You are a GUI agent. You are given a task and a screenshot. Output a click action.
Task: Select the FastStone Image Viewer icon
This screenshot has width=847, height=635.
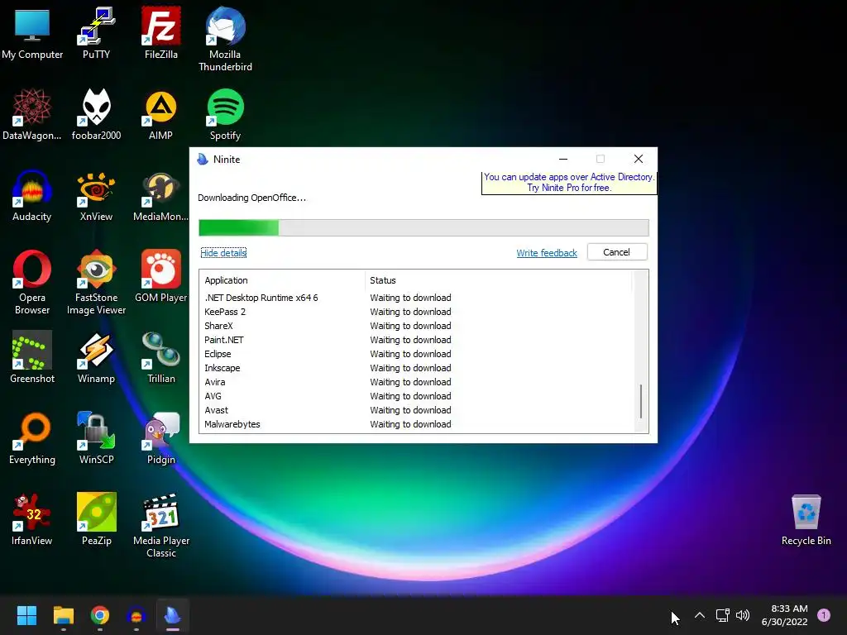pyautogui.click(x=96, y=282)
